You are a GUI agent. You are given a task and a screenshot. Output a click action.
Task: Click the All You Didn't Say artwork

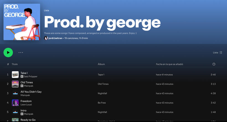pyautogui.click(x=15, y=93)
